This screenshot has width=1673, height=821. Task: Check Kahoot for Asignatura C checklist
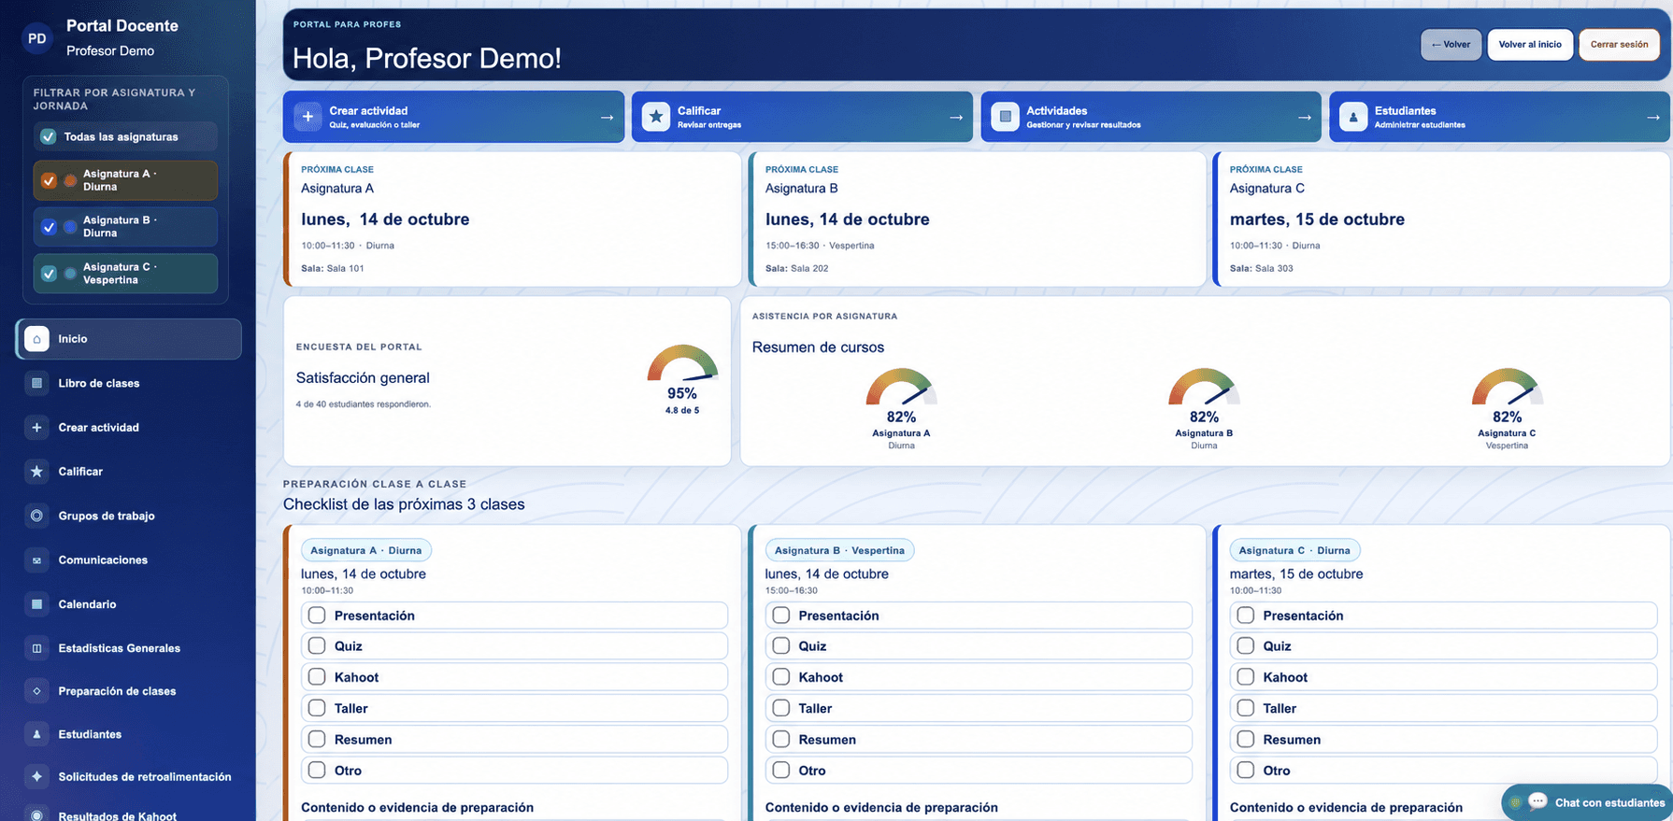pyautogui.click(x=1246, y=676)
